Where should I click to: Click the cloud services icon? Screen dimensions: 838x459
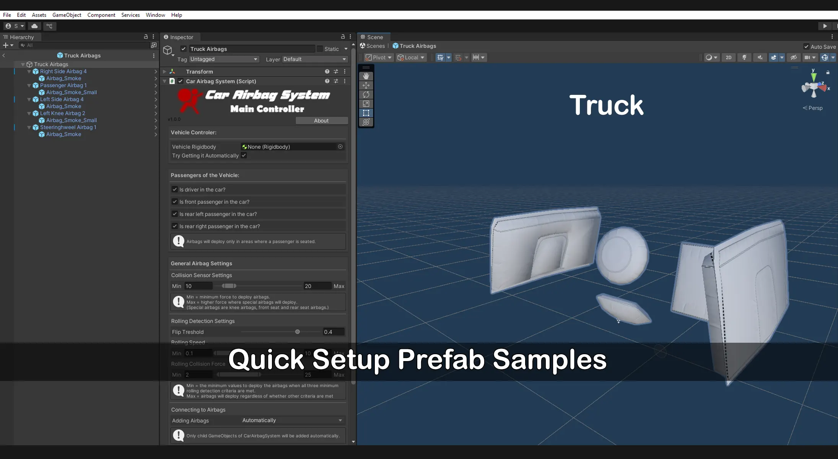tap(34, 26)
